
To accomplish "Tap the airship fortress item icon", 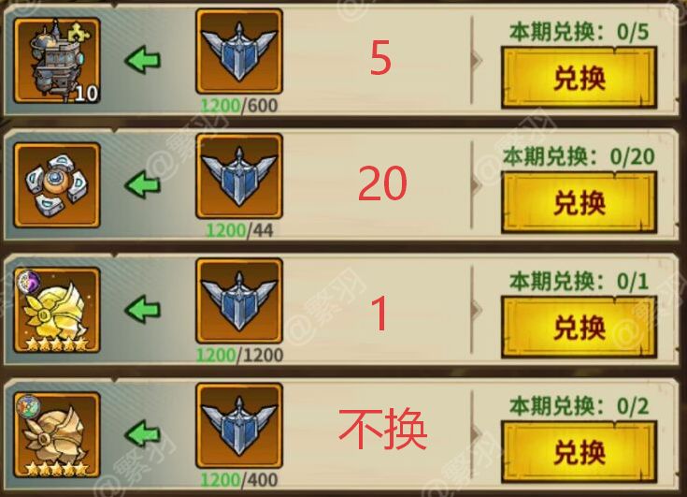I will tap(57, 61).
